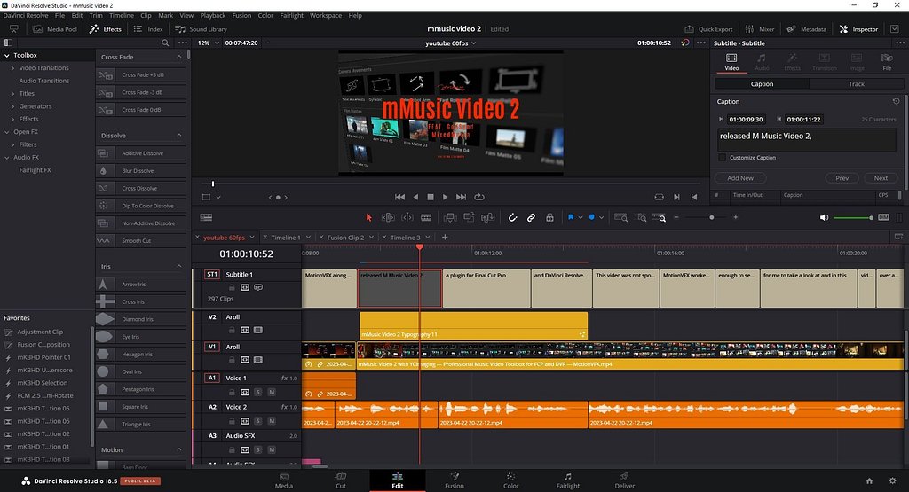Activate Dynamic Trim Mode tool

click(407, 218)
